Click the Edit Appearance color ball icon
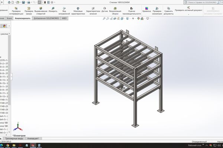The image size is (223, 148). (138, 18)
